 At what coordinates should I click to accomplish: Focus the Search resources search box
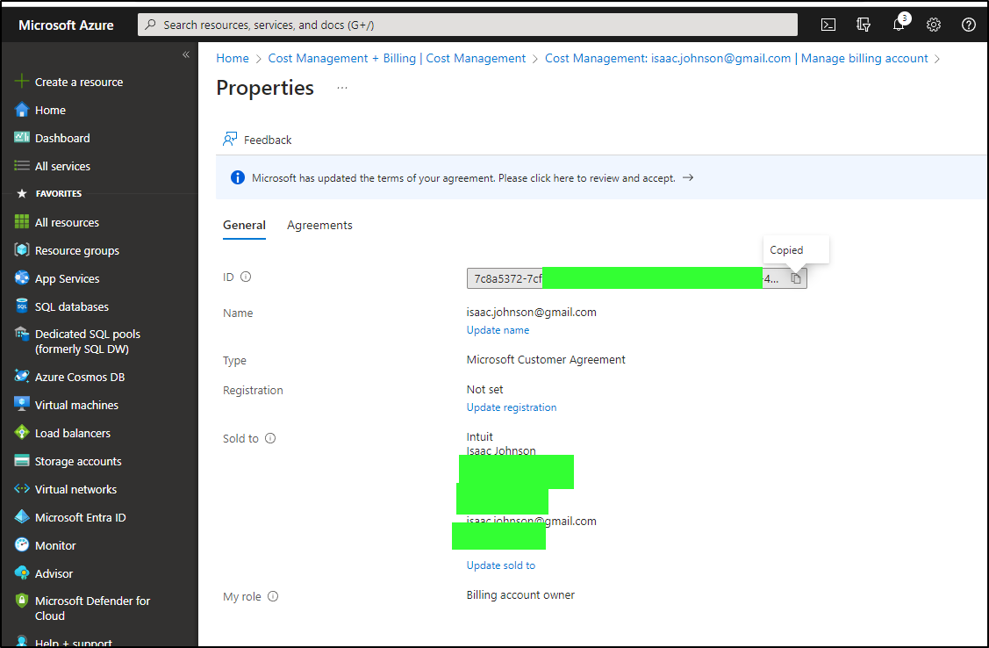tap(468, 25)
